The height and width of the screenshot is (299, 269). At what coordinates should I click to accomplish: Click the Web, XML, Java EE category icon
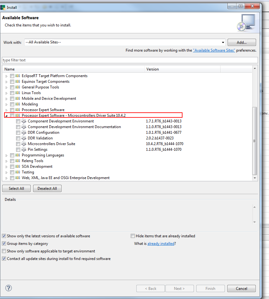[18, 178]
